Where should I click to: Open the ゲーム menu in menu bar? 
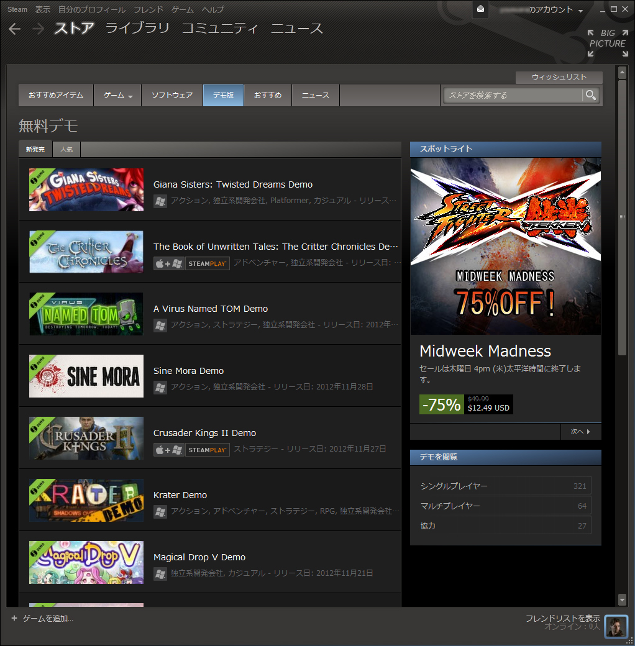point(183,9)
